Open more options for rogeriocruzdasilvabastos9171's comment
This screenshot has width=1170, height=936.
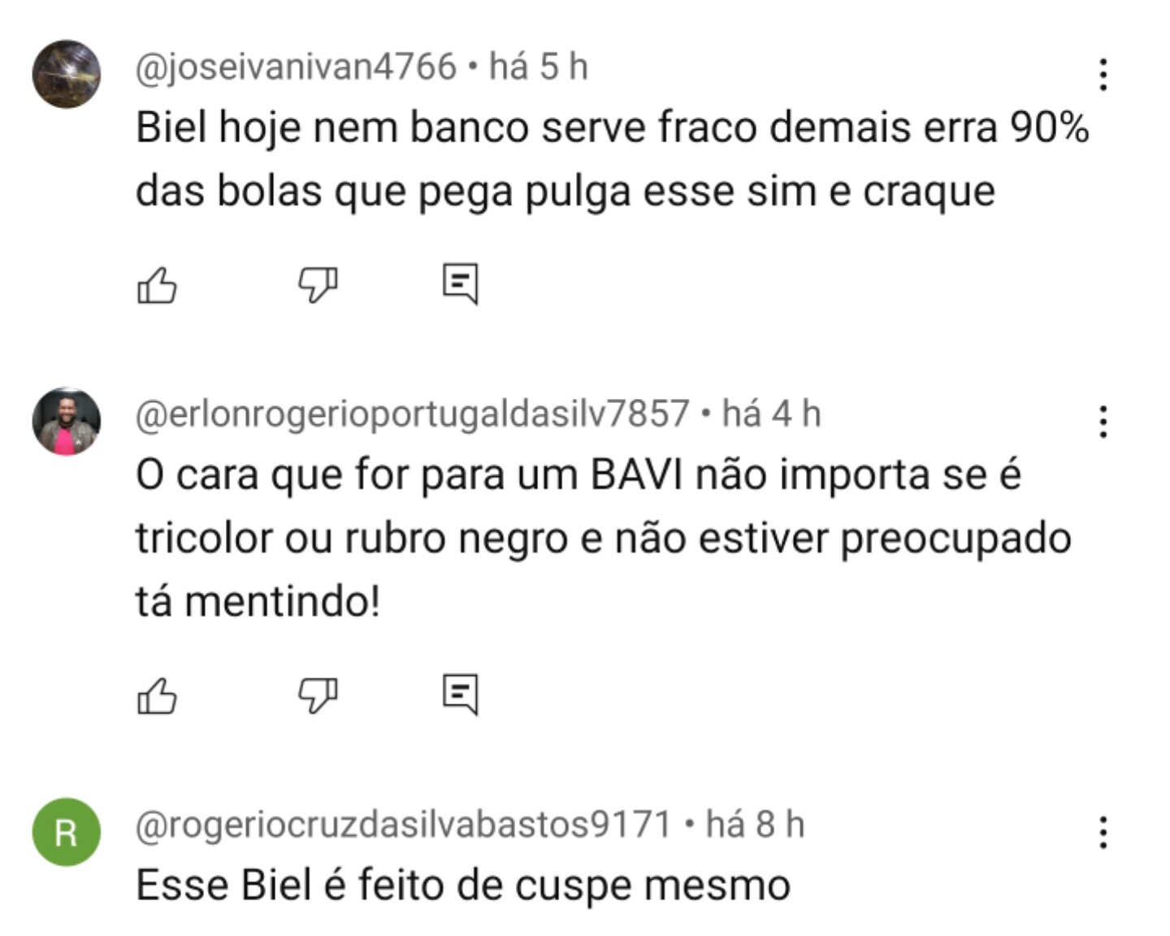click(1103, 833)
